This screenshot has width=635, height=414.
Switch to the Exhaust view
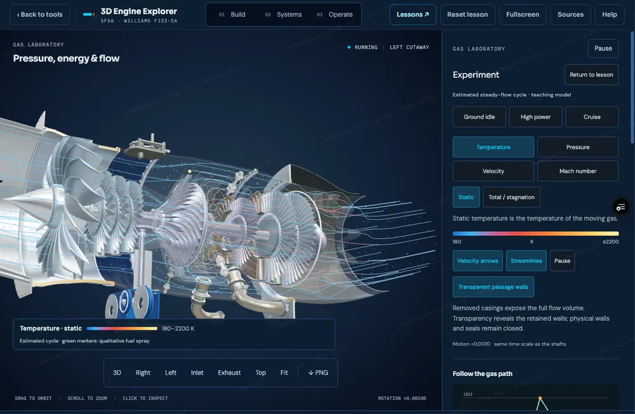229,373
